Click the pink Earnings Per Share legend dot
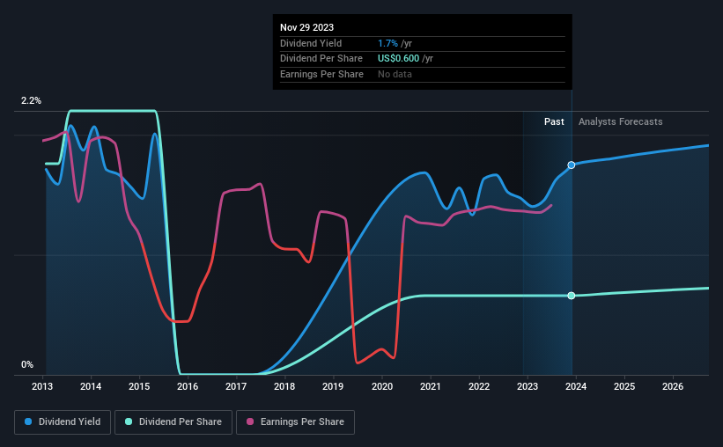 [250, 421]
